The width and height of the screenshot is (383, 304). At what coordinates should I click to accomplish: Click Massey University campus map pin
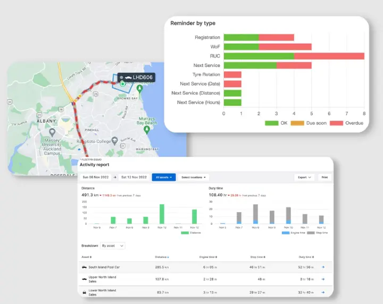[52, 132]
